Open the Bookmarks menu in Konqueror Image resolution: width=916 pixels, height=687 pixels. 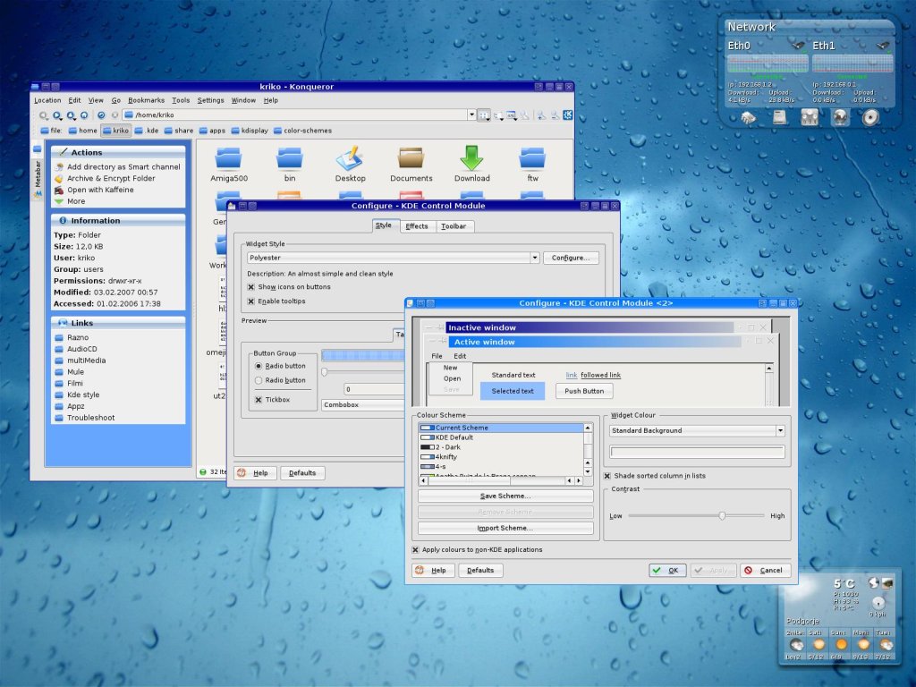point(146,100)
